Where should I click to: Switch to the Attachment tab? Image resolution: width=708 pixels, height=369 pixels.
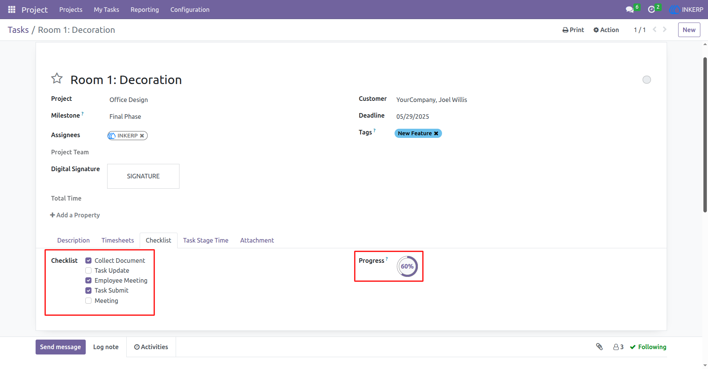pos(257,240)
